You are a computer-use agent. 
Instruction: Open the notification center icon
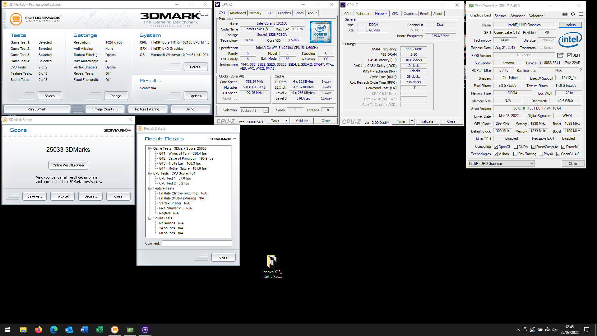point(587,330)
